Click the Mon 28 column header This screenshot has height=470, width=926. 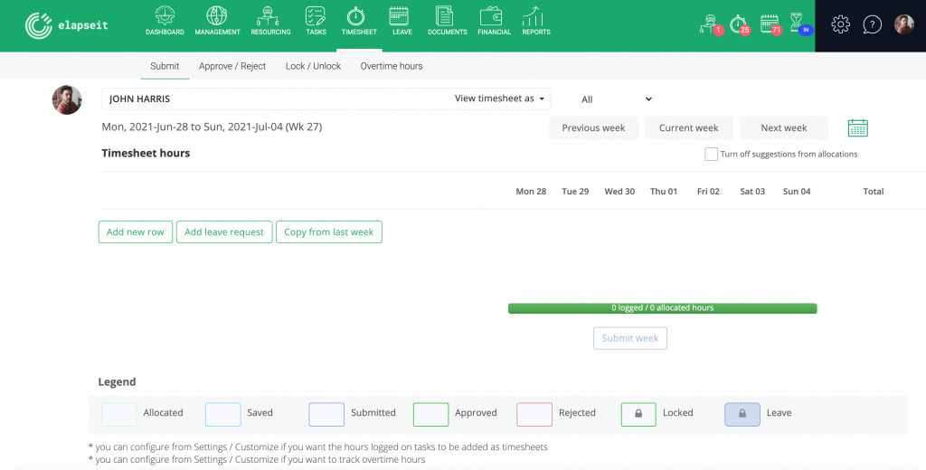pyautogui.click(x=531, y=192)
